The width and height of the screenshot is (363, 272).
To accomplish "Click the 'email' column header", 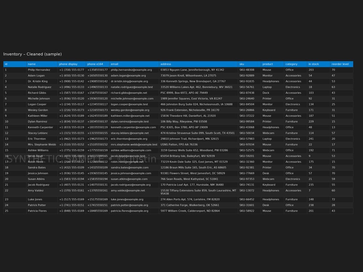I will tap(134, 64).
